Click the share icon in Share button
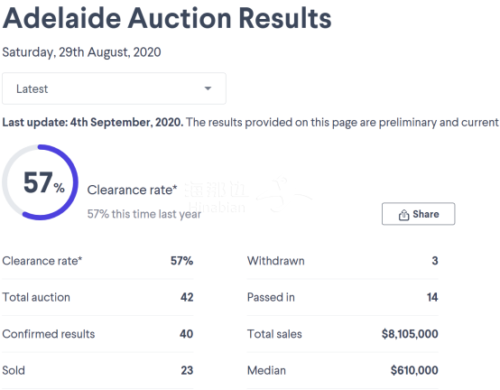This screenshot has height=390, width=500. [403, 215]
